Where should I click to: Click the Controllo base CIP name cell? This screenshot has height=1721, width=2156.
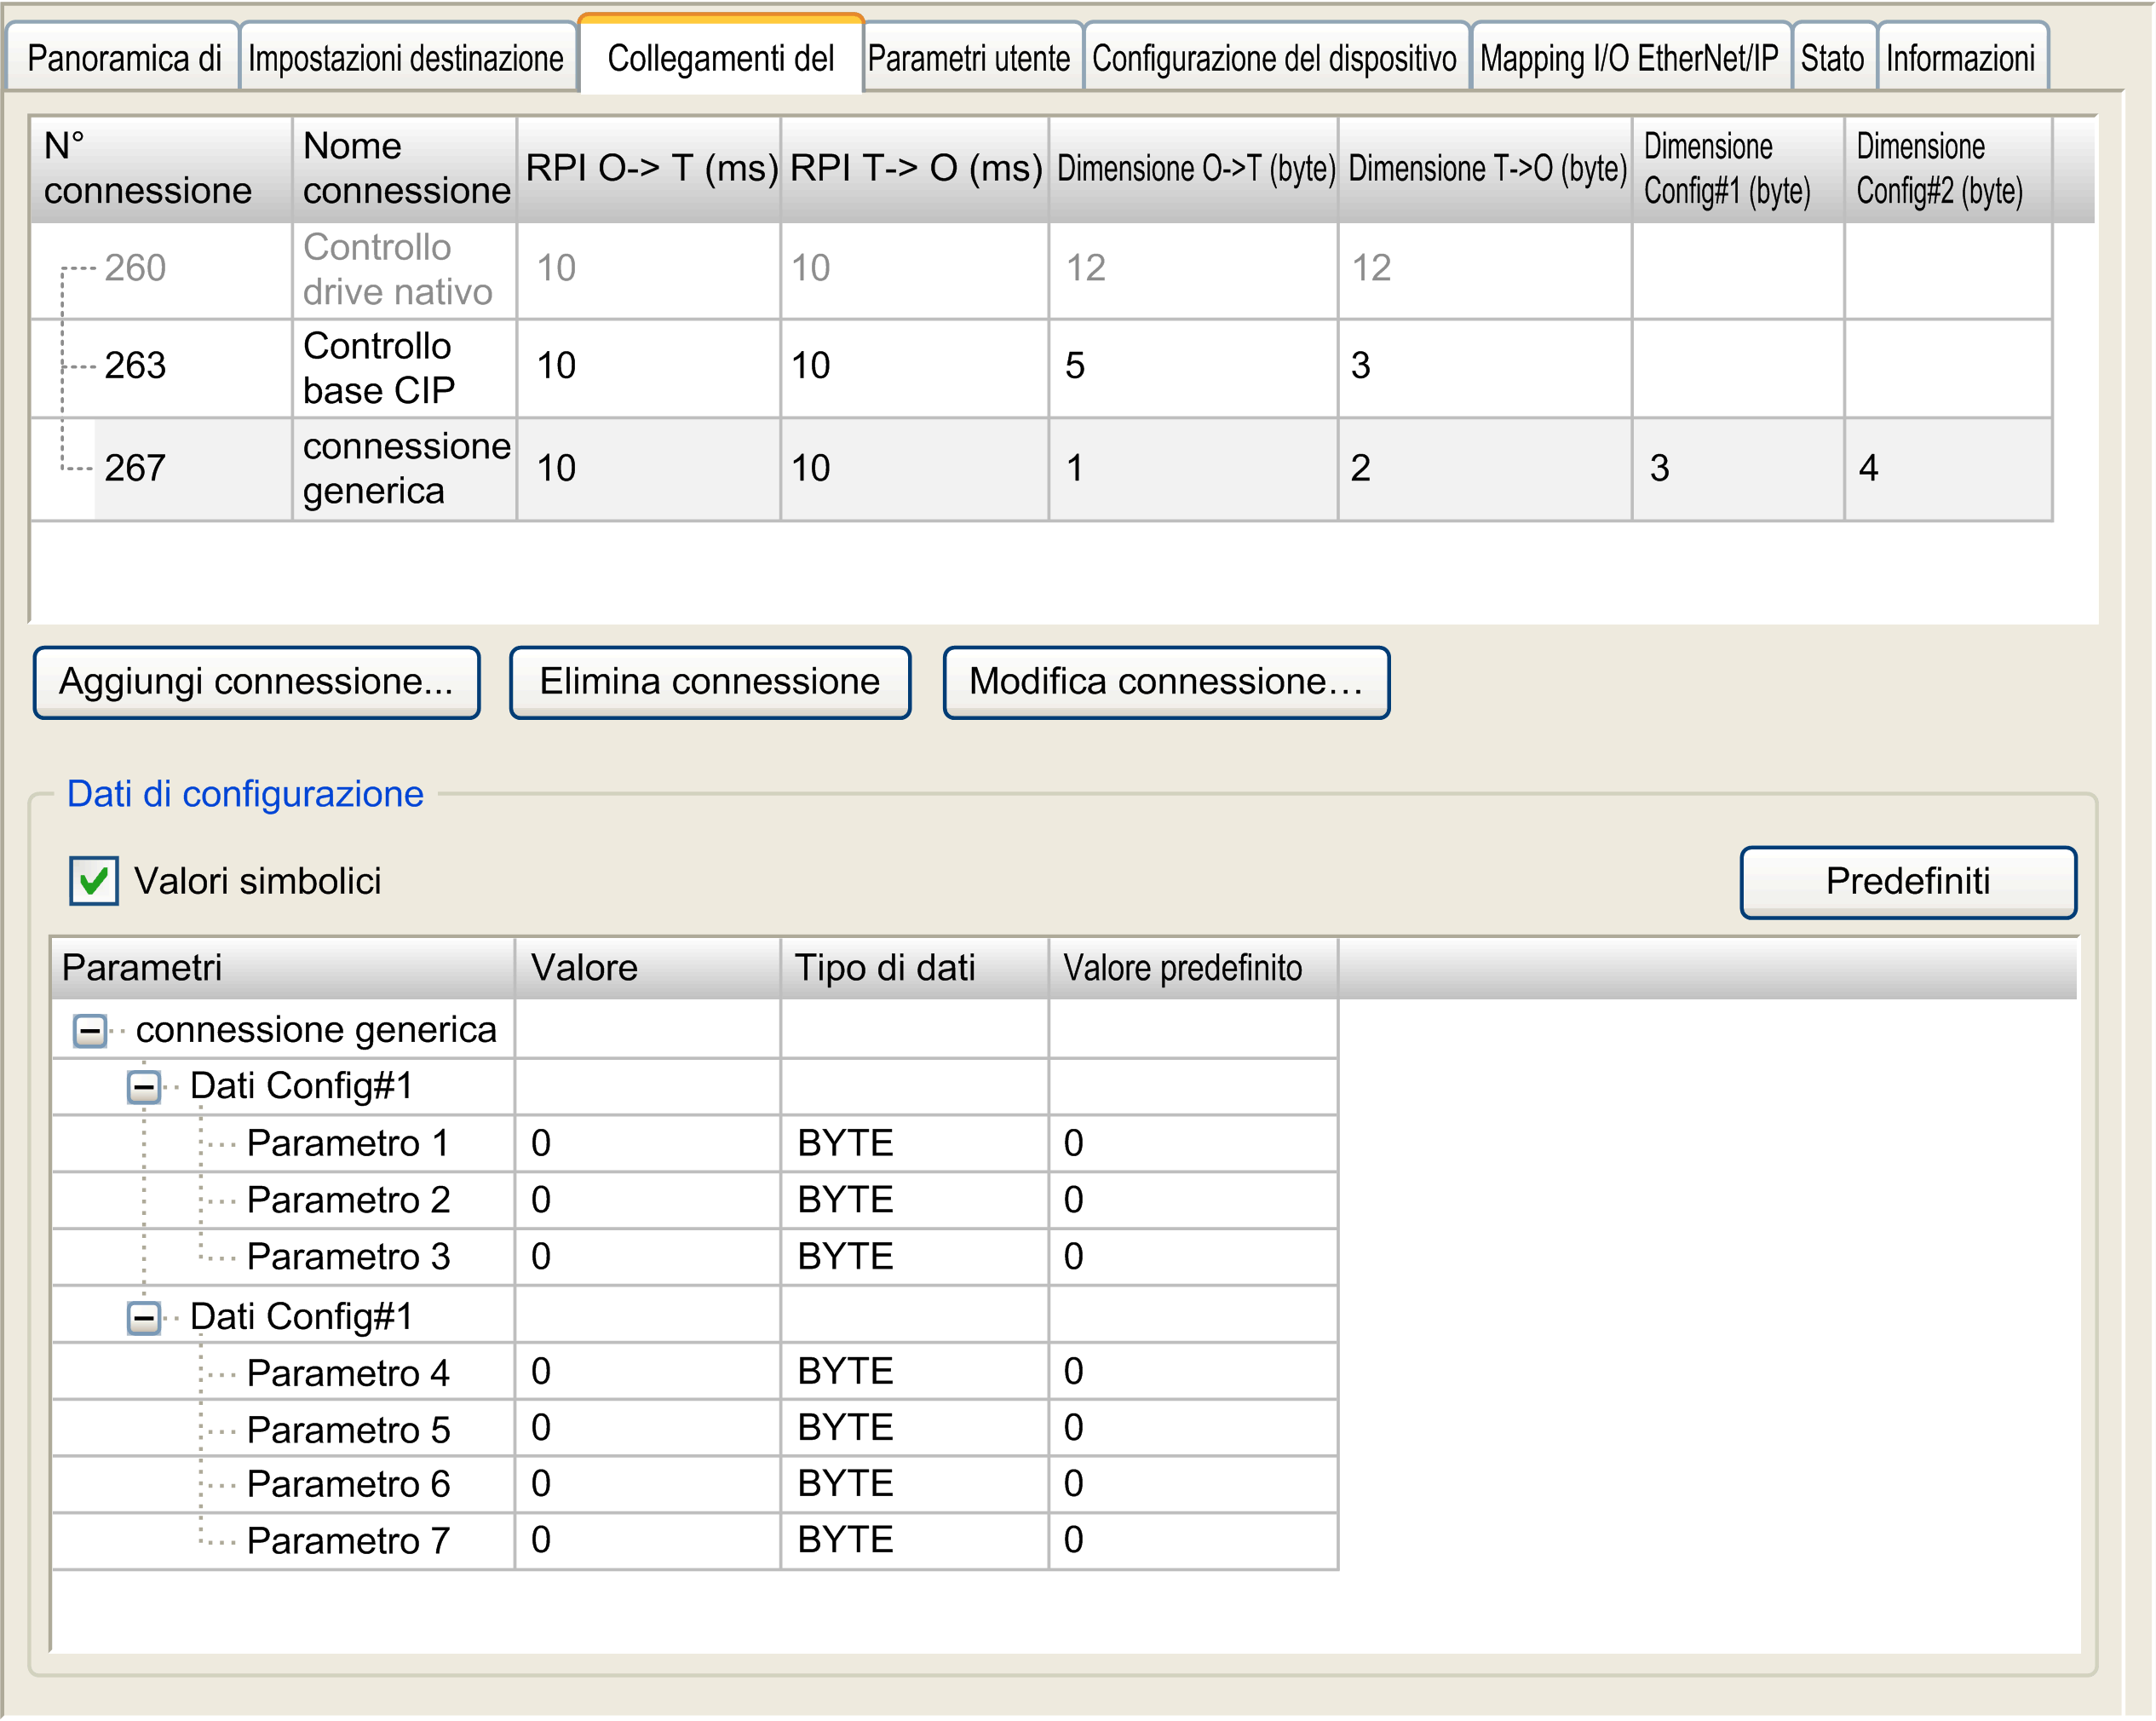pyautogui.click(x=404, y=368)
